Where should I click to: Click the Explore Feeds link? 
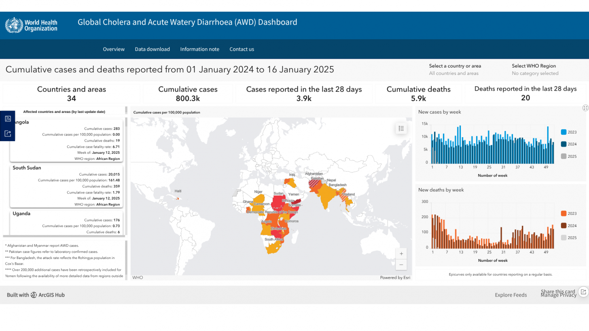tap(511, 295)
